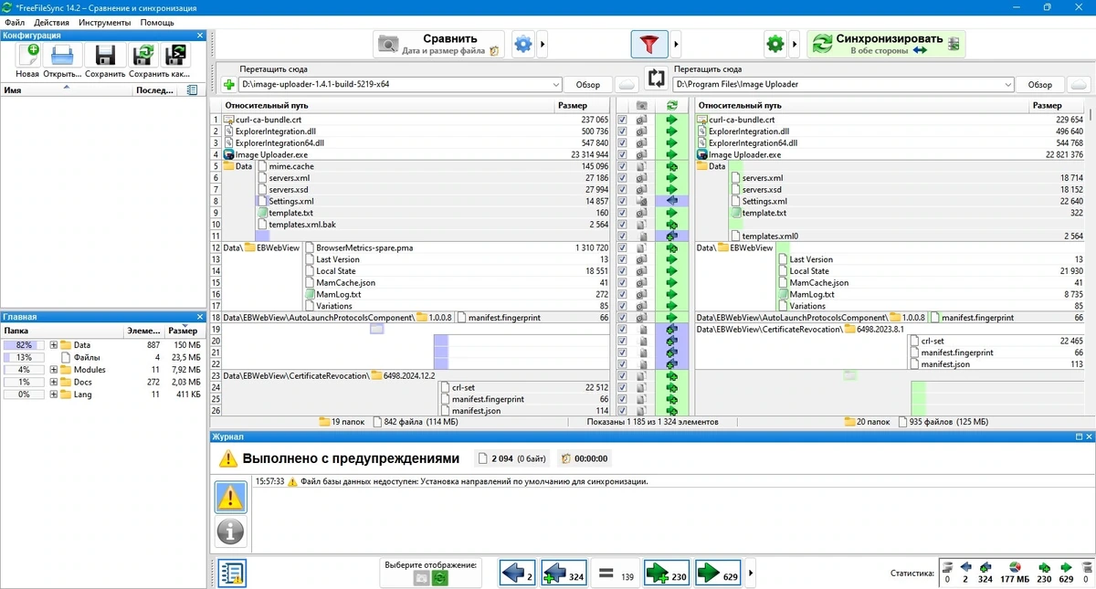1096x589 pixels.
Task: Toggle view filter left-create arrow 324
Action: (564, 573)
